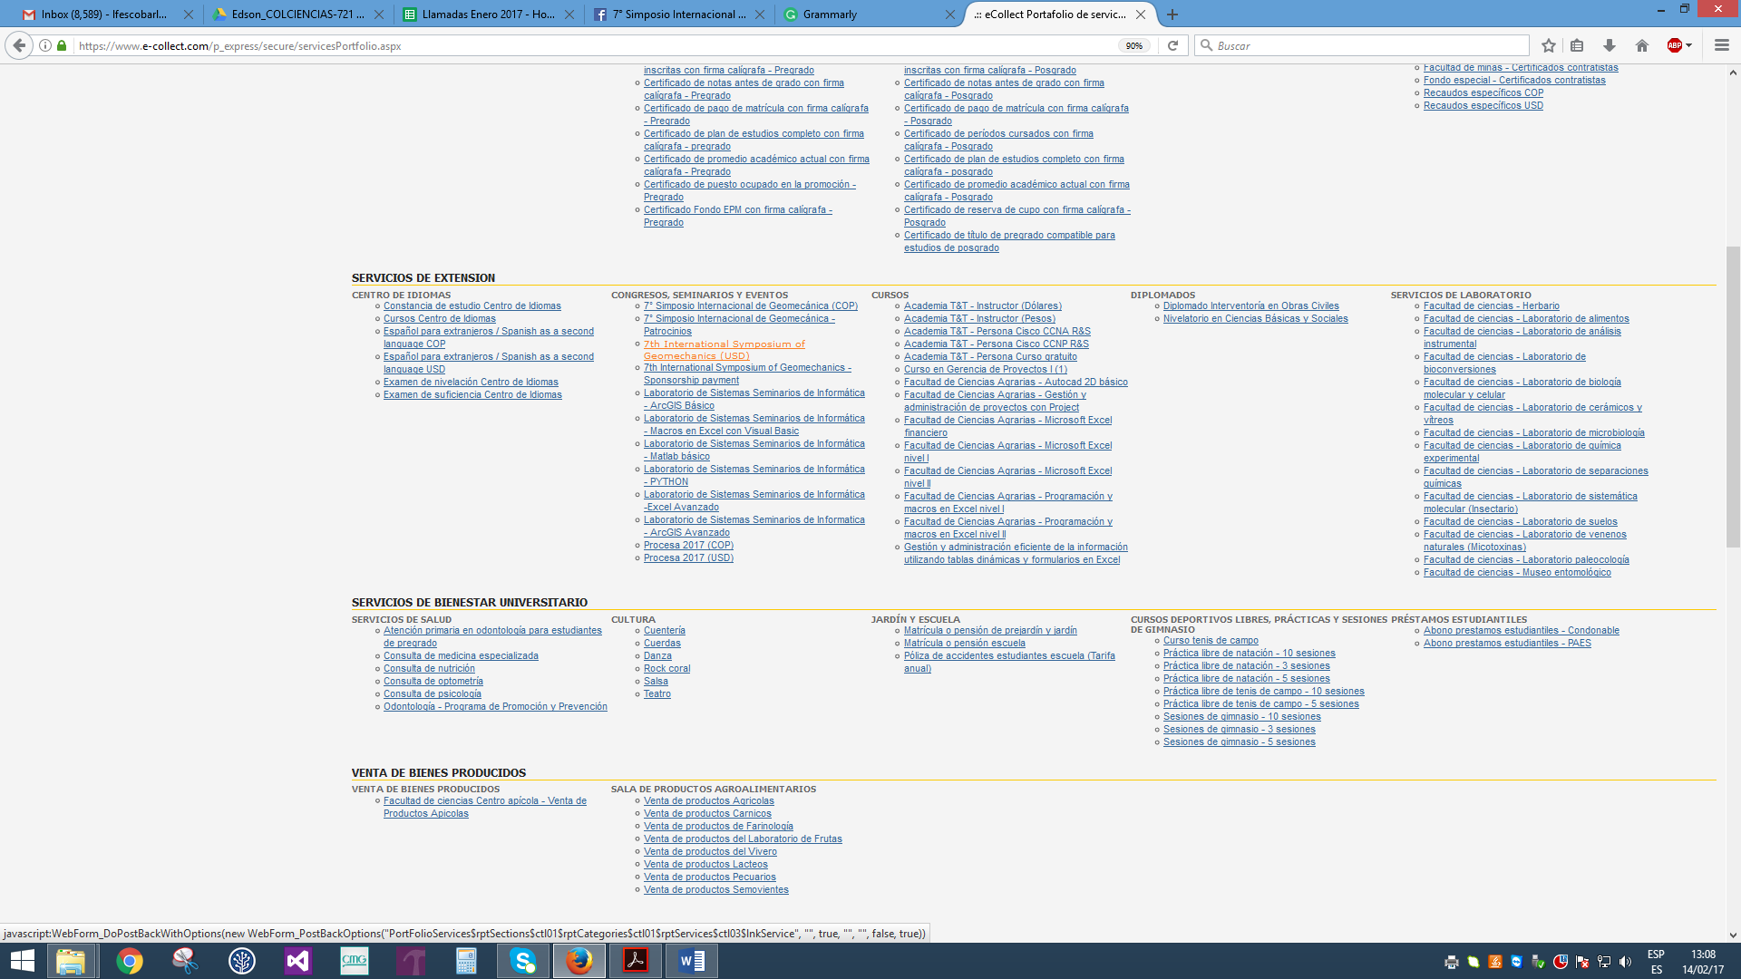Go back with the browser back arrow

tap(19, 45)
